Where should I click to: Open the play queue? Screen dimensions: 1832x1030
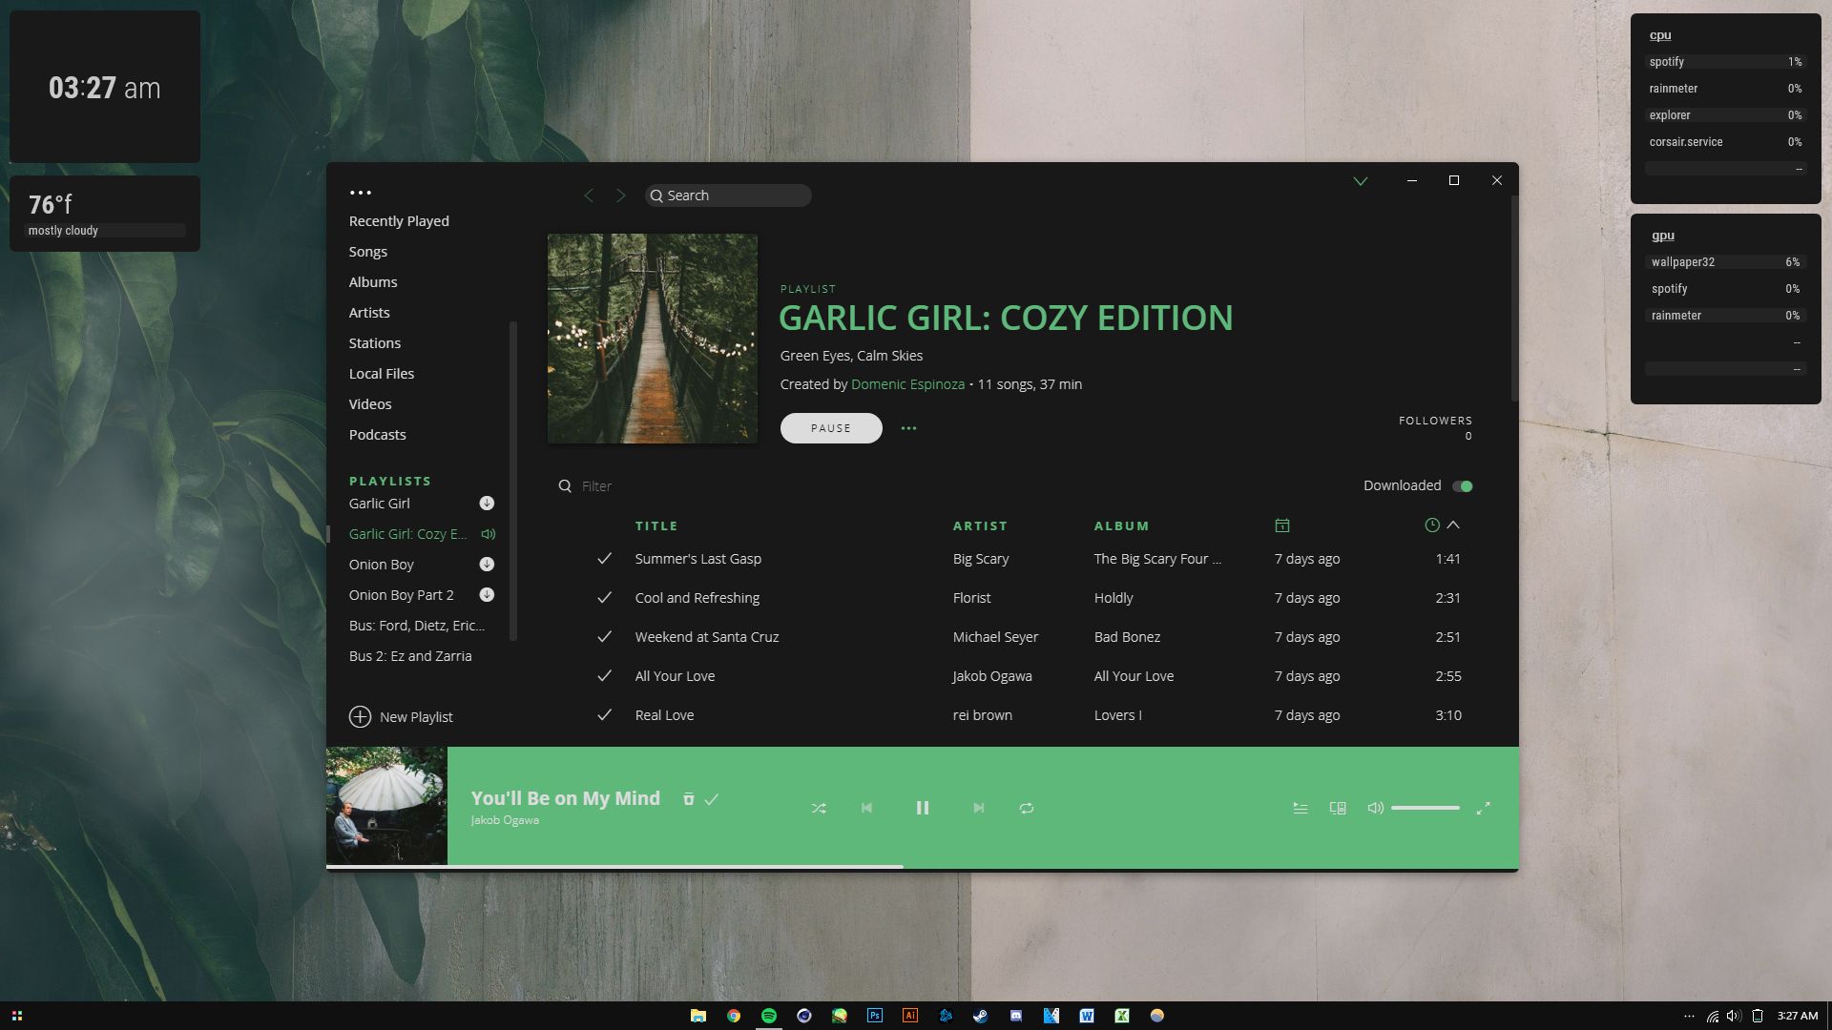[x=1300, y=808]
